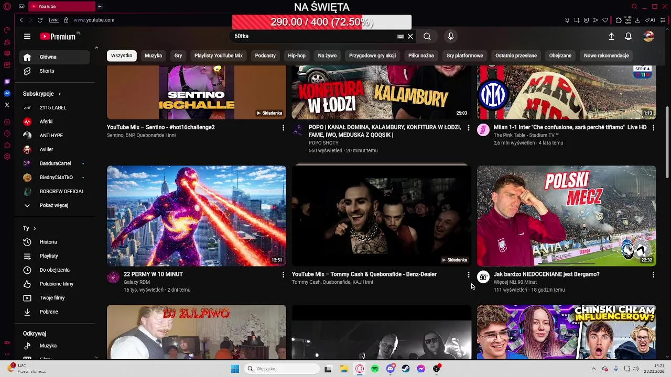Image resolution: width=671 pixels, height=377 pixels.
Task: Select the Nowe rekomendacje chip
Action: pos(606,56)
